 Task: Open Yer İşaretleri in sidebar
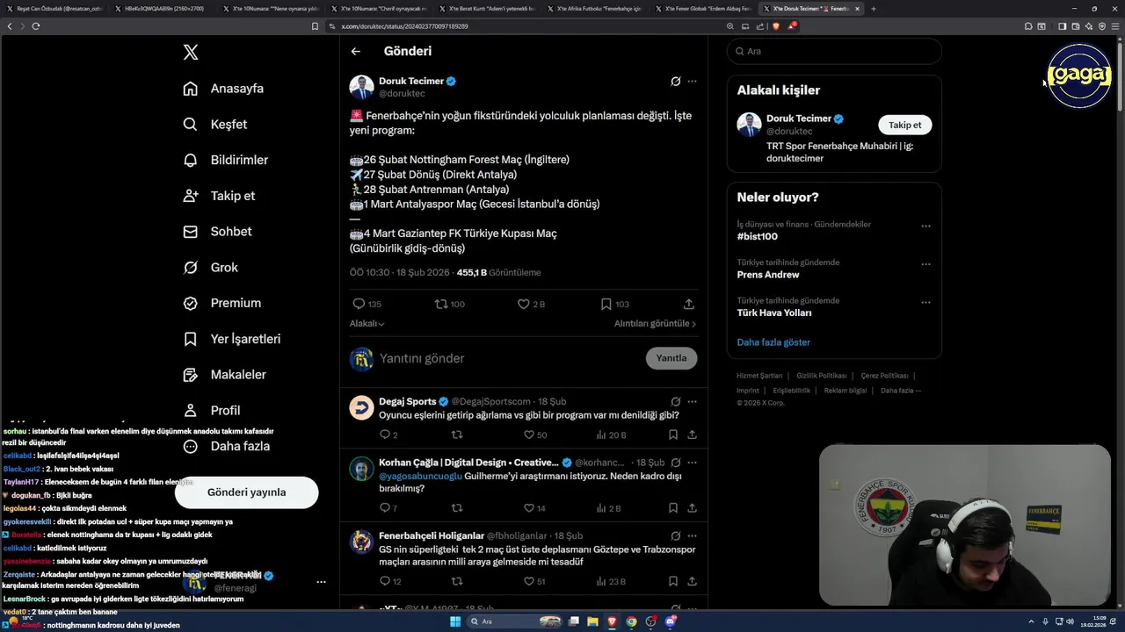tap(232, 339)
